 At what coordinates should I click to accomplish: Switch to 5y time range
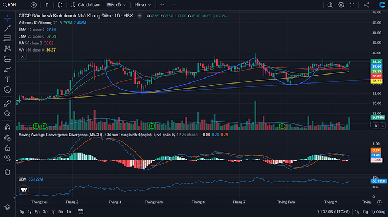(22, 211)
